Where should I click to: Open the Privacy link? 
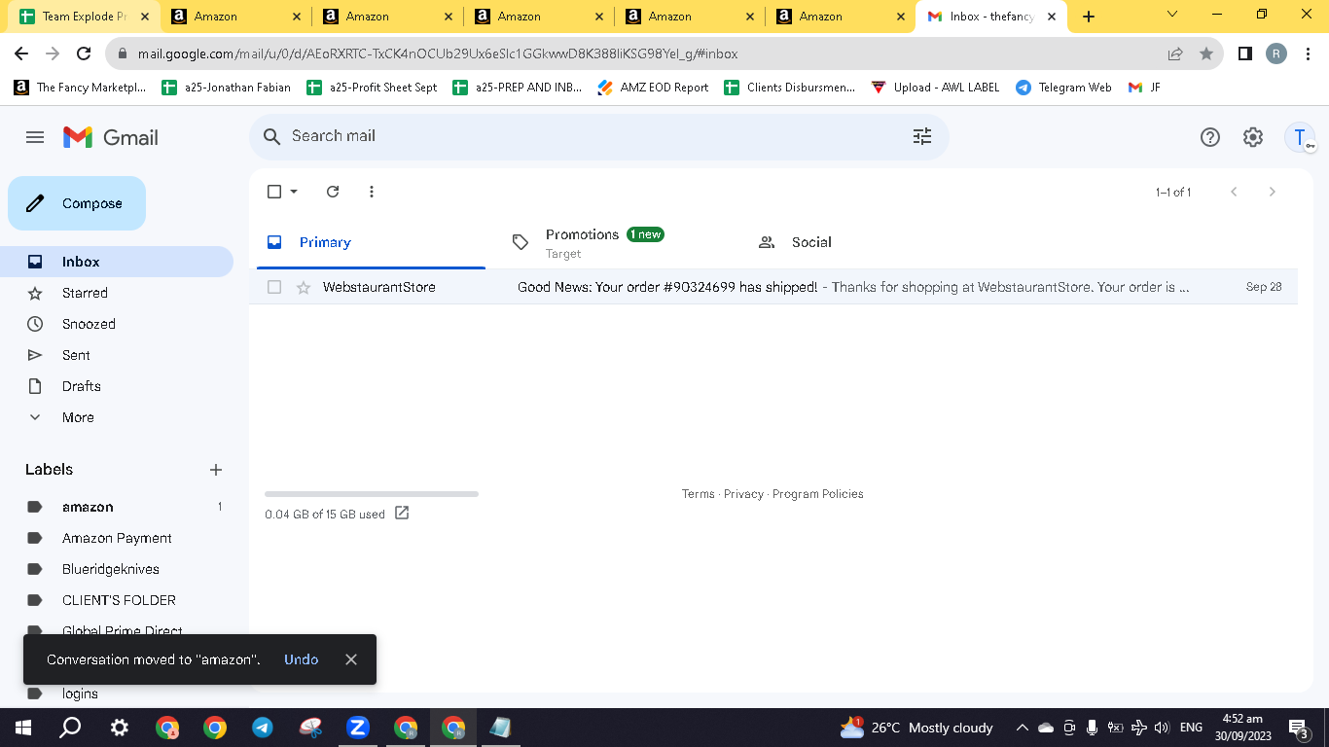[743, 494]
